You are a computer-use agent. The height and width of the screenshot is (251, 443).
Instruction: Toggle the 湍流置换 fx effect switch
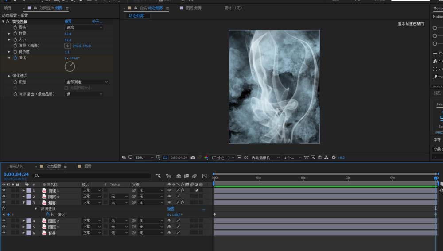pyautogui.click(x=8, y=21)
